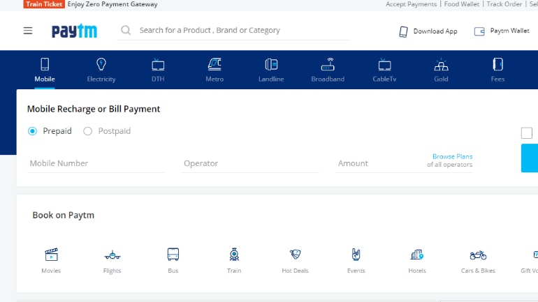The height and width of the screenshot is (302, 538).
Task: Choose the Broadband router icon
Action: click(x=328, y=65)
